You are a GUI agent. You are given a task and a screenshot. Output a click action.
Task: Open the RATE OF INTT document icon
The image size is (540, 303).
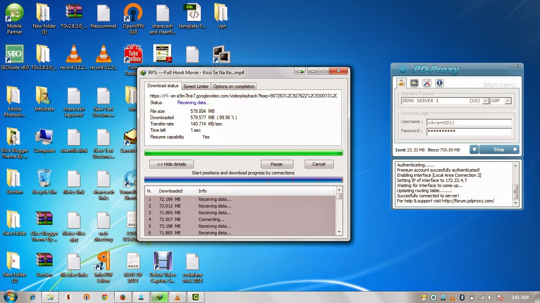133,267
